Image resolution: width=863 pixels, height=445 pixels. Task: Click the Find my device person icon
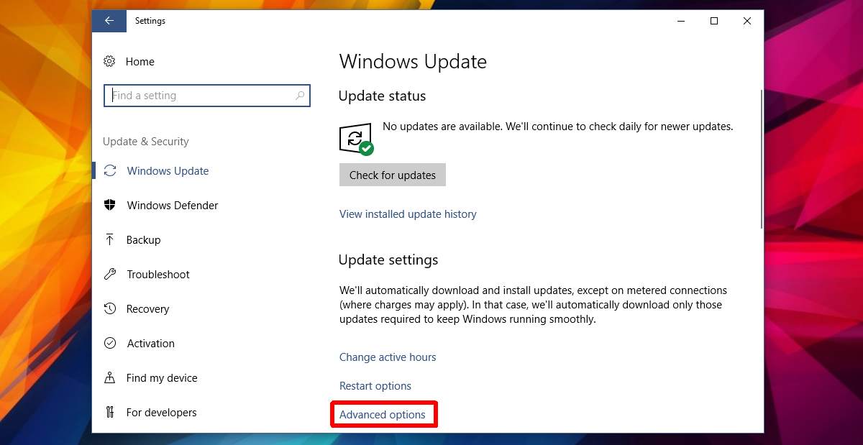[110, 378]
